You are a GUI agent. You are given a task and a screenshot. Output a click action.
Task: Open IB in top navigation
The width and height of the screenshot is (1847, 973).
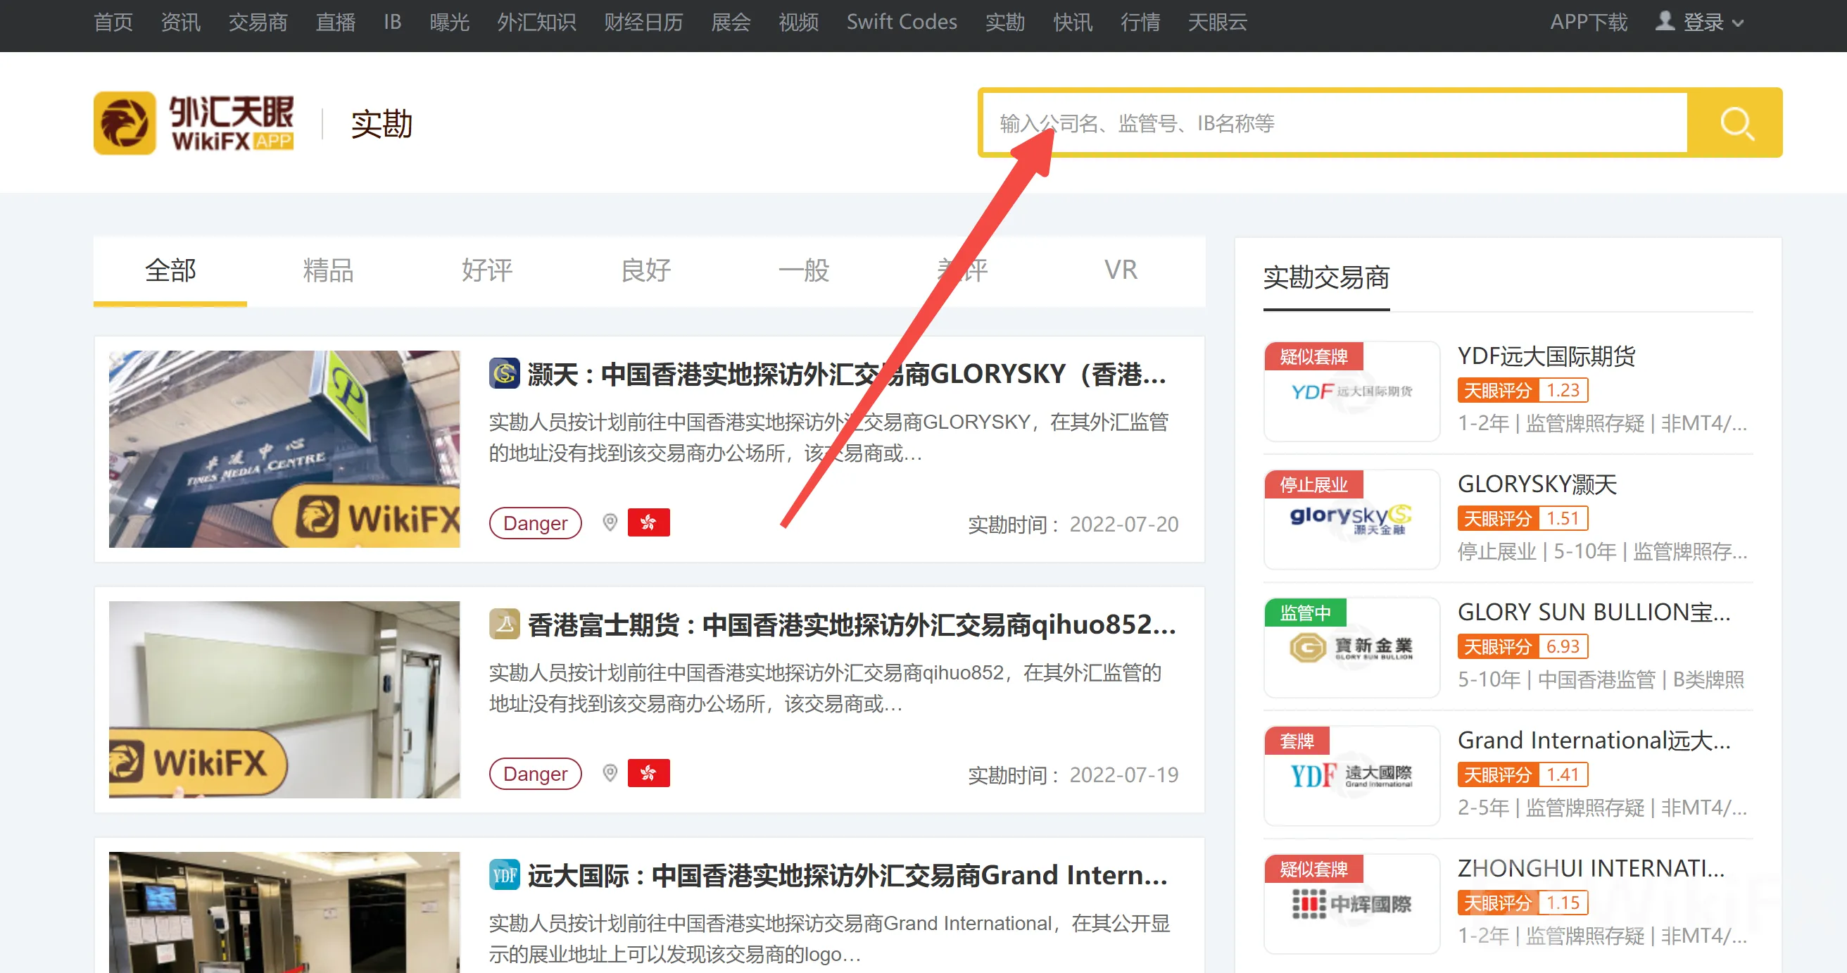[392, 23]
